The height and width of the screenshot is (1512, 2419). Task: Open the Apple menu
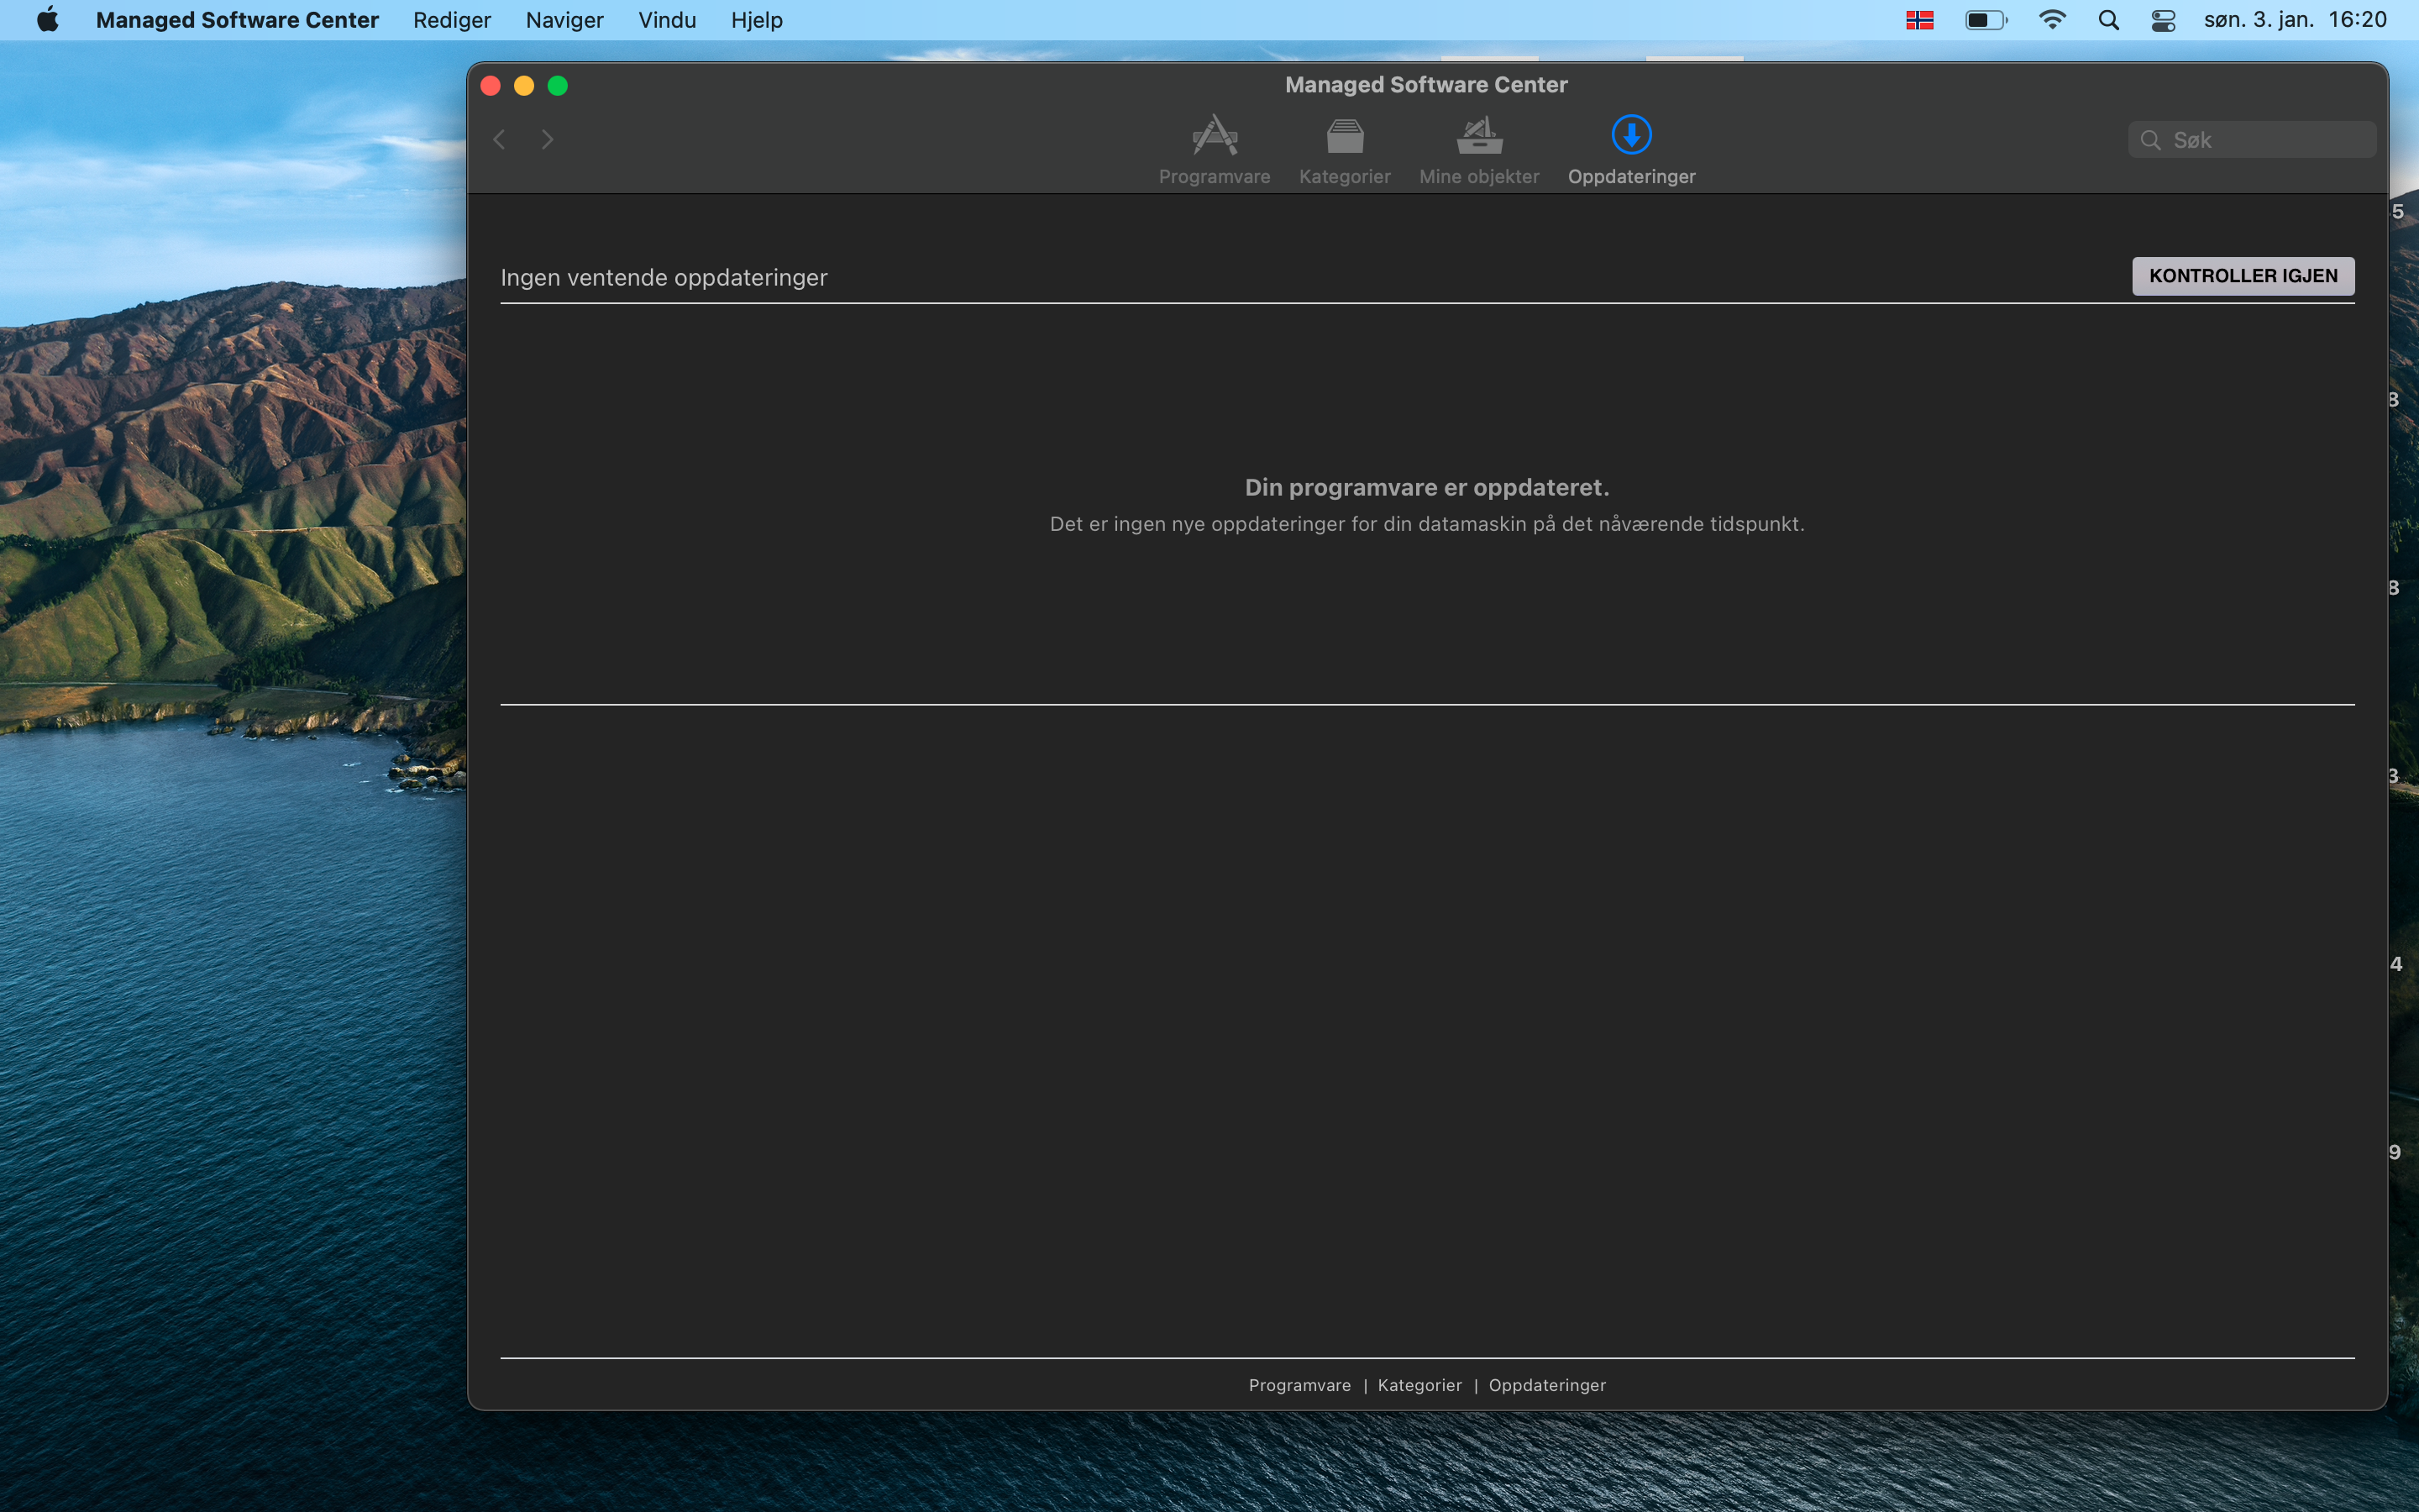click(47, 20)
